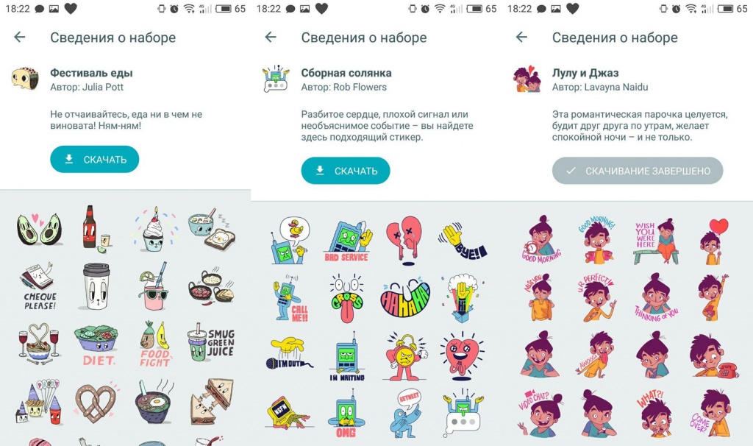The height and width of the screenshot is (446, 753).
Task: Select the HAHAHA rainbow sticker
Action: pos(405,299)
